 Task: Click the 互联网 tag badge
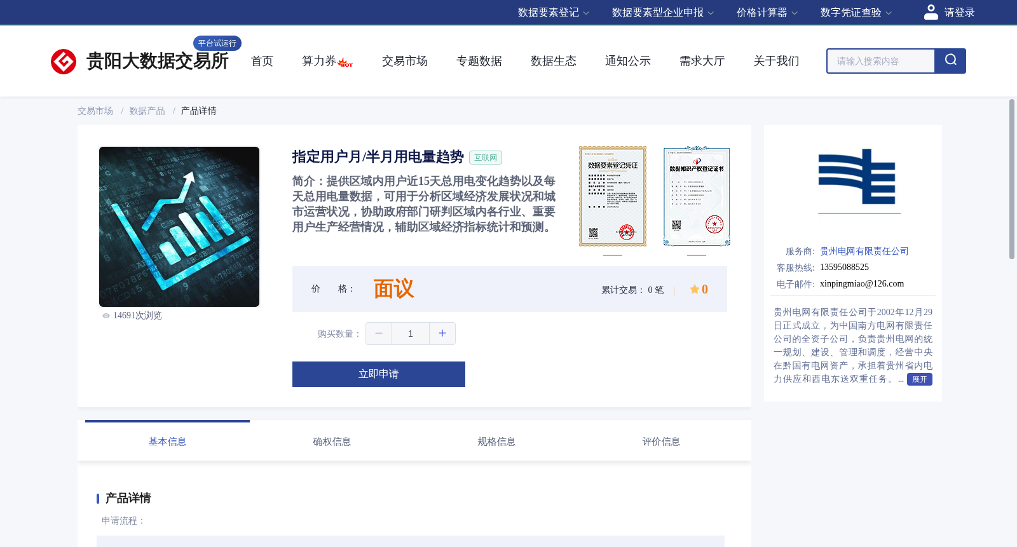coord(486,158)
